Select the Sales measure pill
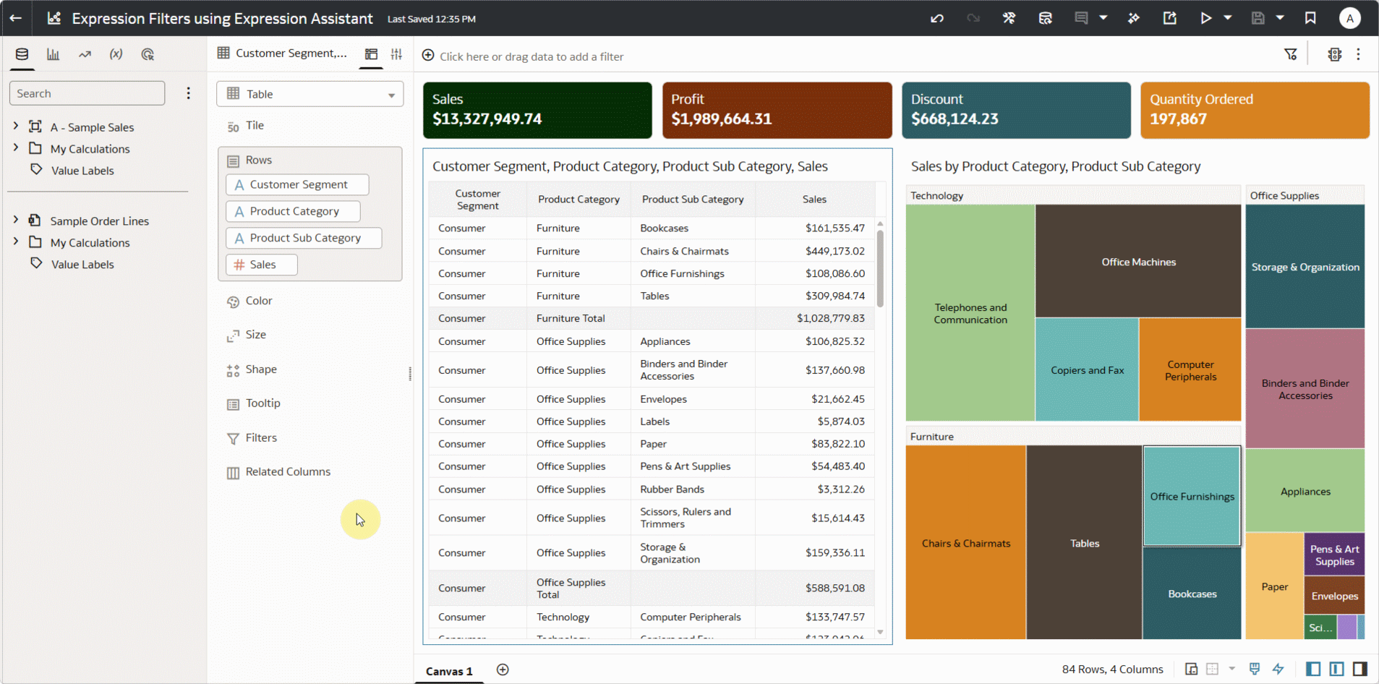 tap(262, 265)
